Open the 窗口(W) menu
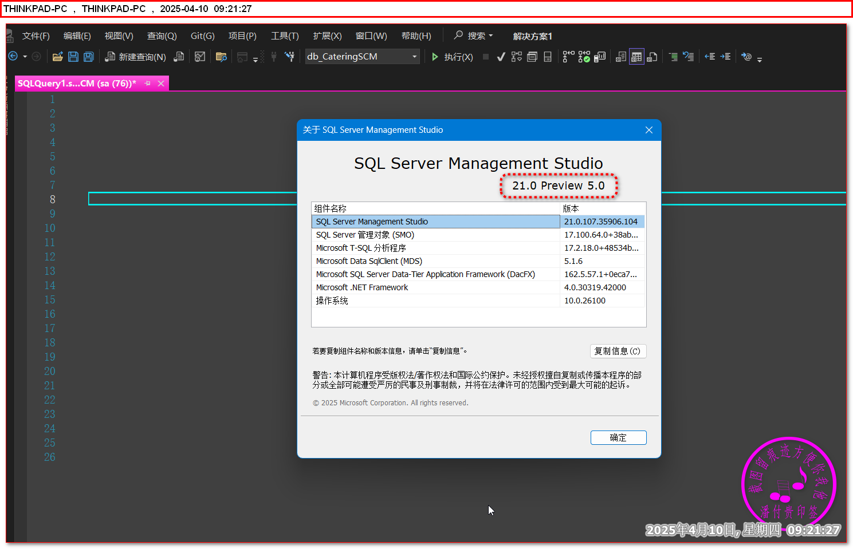The image size is (853, 549). (371, 35)
